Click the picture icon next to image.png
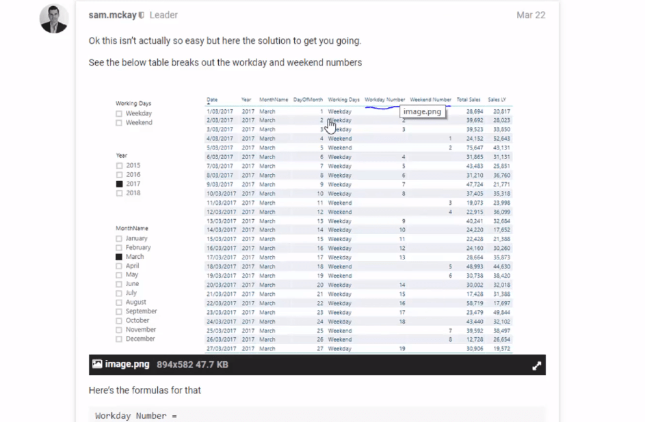Screen dimensions: 645x422 click(97, 364)
